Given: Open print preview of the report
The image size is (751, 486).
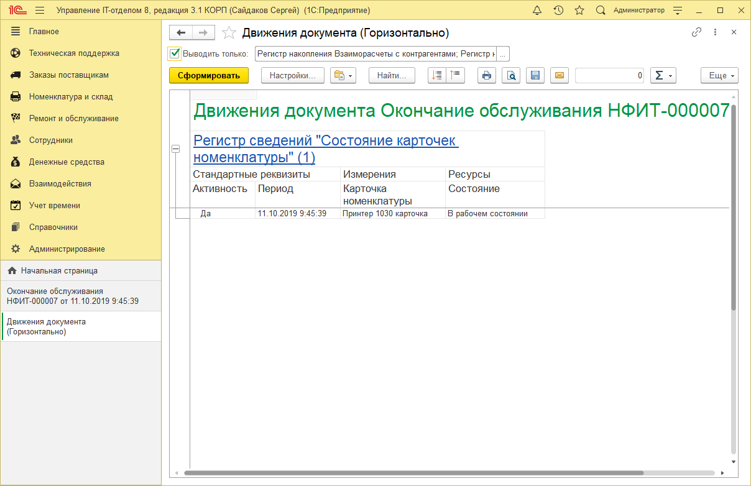Looking at the screenshot, I should click(x=510, y=75).
